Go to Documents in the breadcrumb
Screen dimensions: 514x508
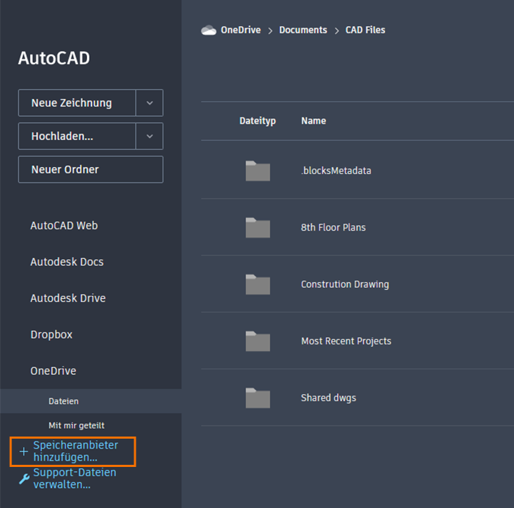pos(303,30)
